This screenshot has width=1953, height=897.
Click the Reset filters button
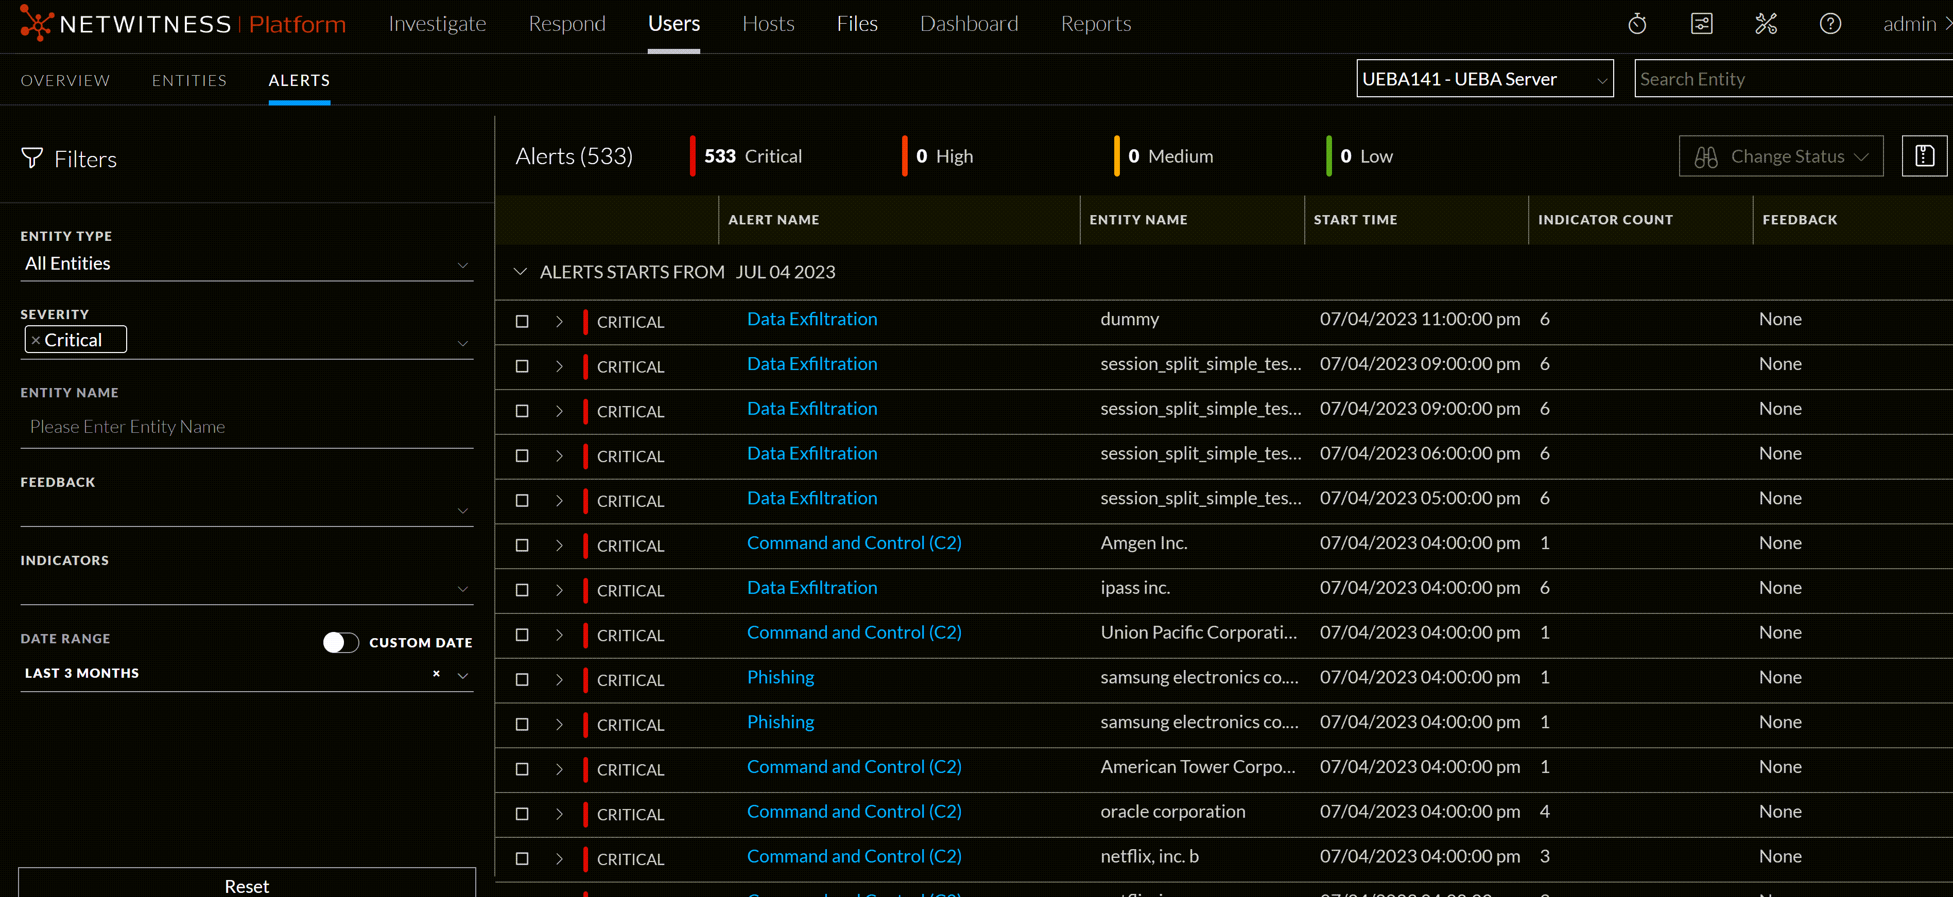247,885
